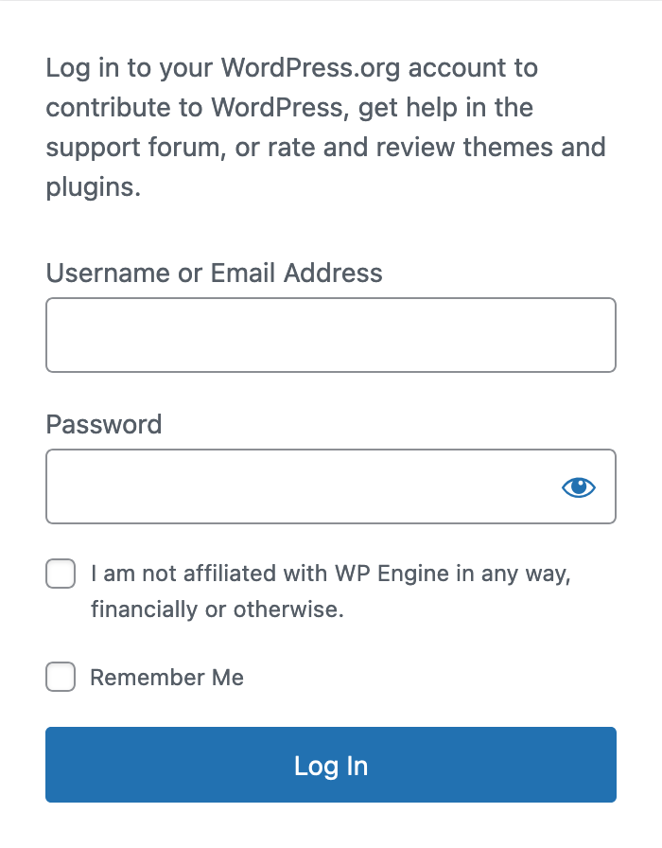Screen dimensions: 662x848
Task: Click the Log In button
Action: 331,765
